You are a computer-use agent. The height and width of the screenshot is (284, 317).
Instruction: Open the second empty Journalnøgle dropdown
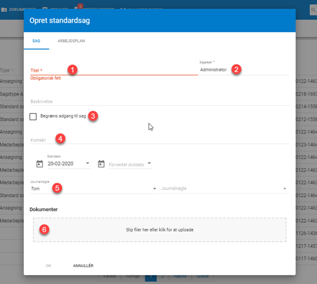tap(224, 188)
